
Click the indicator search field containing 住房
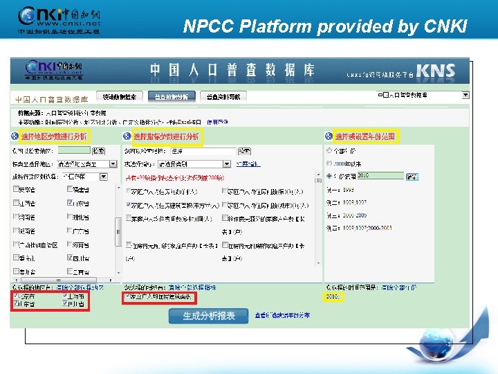coord(203,151)
